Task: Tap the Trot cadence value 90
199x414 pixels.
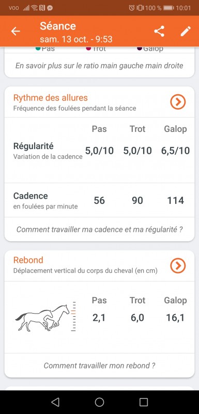Action: (137, 200)
